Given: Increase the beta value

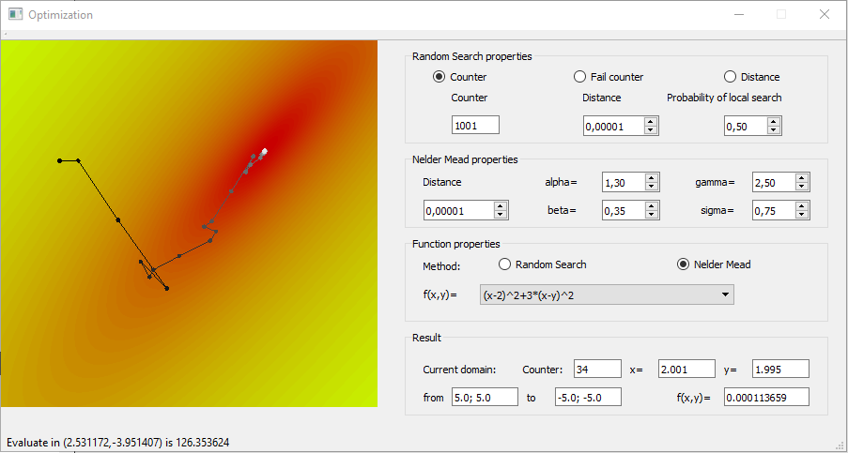Looking at the screenshot, I should 652,206.
